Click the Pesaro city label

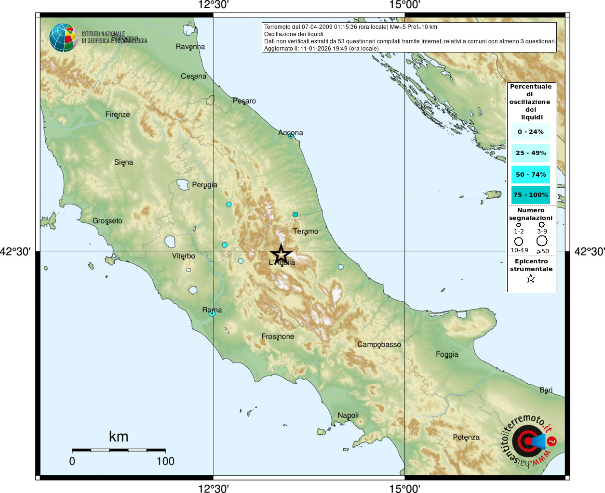[x=244, y=101]
